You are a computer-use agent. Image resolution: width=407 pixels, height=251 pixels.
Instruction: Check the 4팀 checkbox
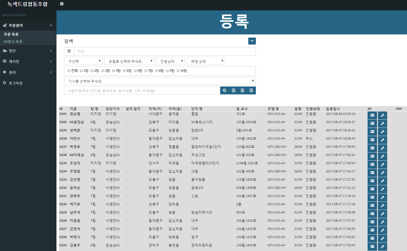click(114, 71)
